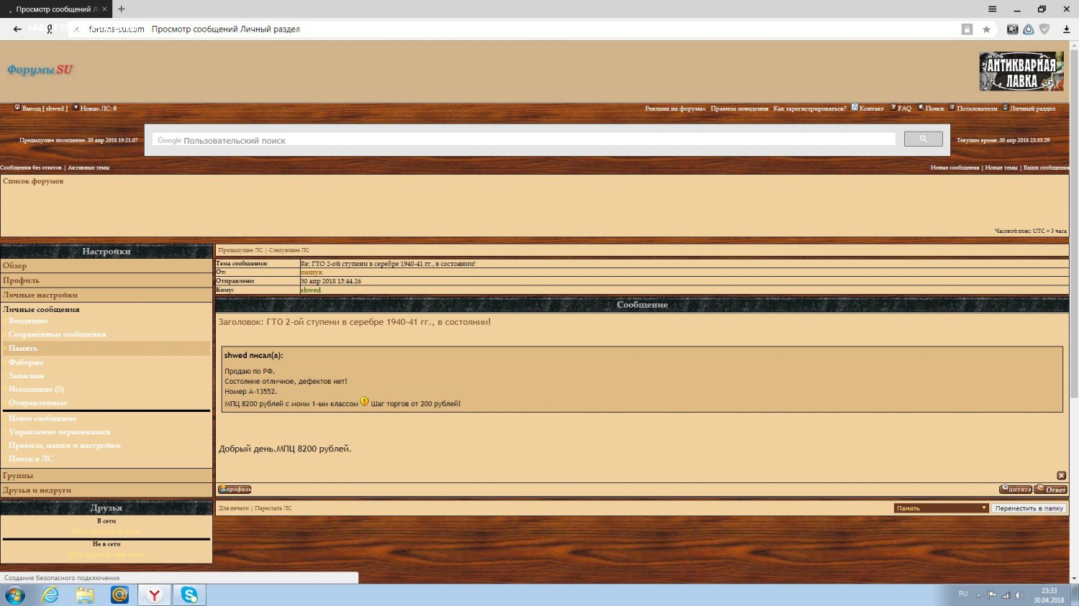
Task: Open the browser hamburger menu
Action: tap(992, 9)
